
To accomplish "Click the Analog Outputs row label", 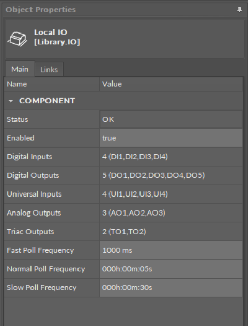I will [x=34, y=213].
